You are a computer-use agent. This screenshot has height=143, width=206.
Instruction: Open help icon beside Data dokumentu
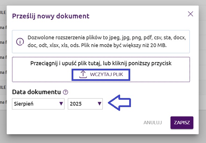[x=65, y=92]
